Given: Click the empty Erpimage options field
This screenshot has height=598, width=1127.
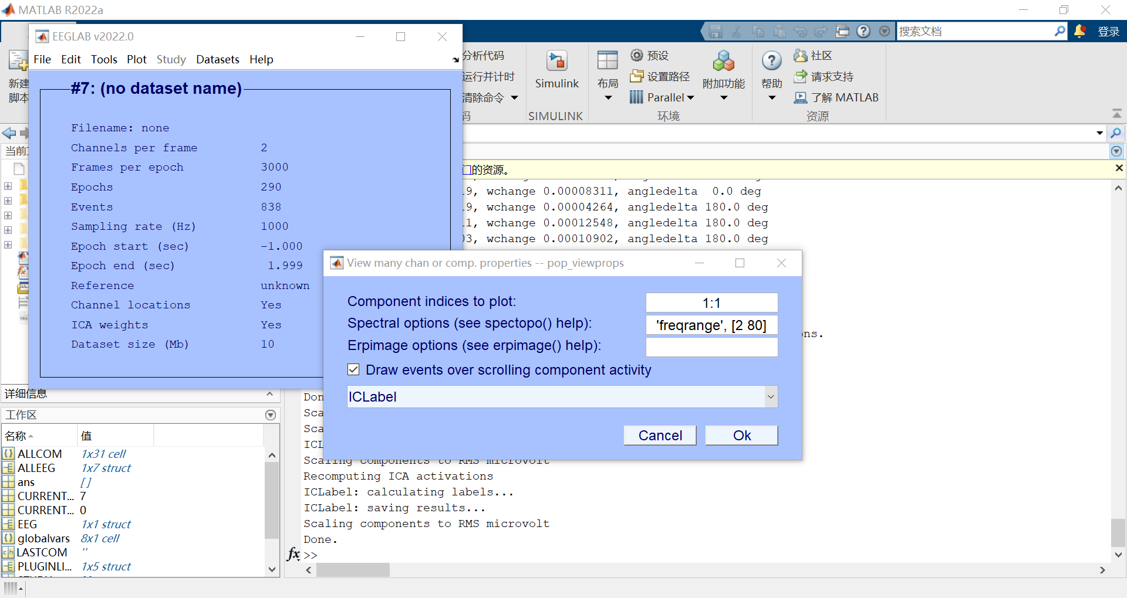Looking at the screenshot, I should click(x=711, y=347).
